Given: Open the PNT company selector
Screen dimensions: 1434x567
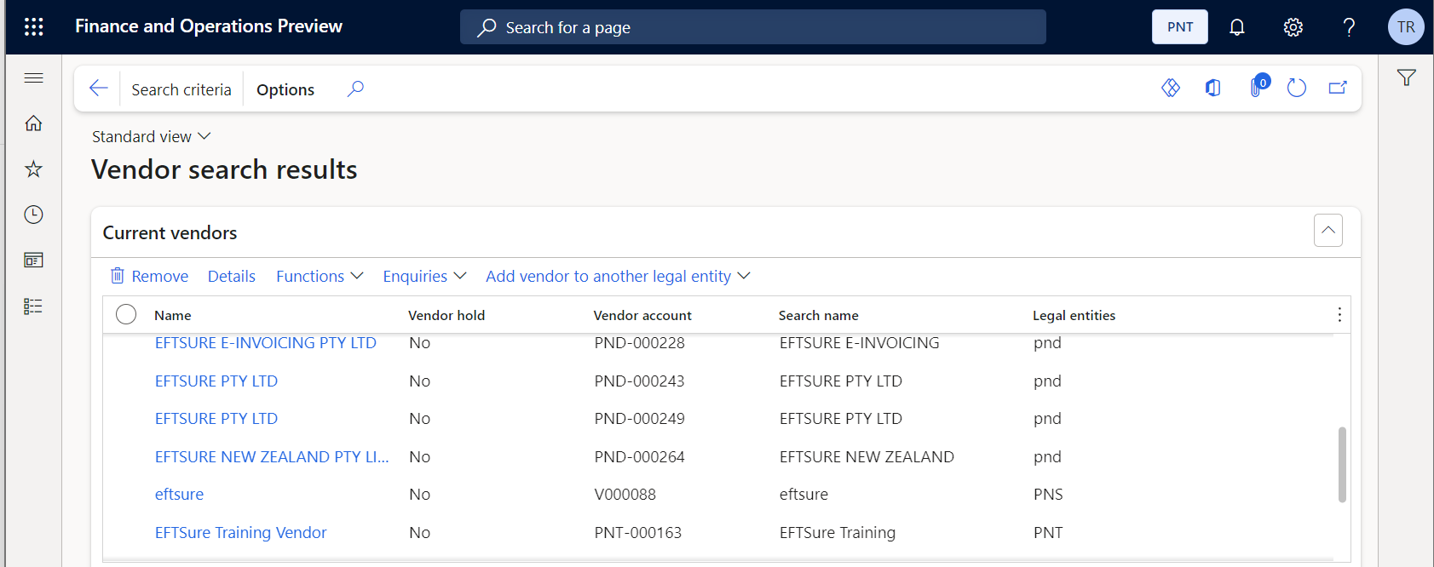Looking at the screenshot, I should coord(1180,27).
